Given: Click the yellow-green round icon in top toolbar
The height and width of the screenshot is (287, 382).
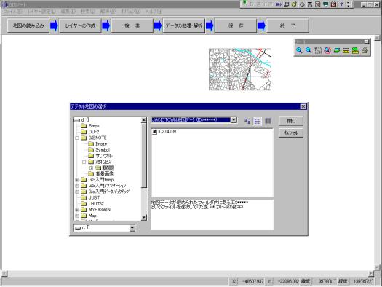Looking at the screenshot, I should coord(294,4).
